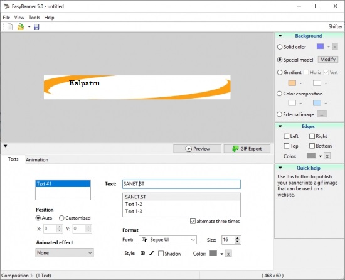Click the composition white swatch

click(292, 103)
